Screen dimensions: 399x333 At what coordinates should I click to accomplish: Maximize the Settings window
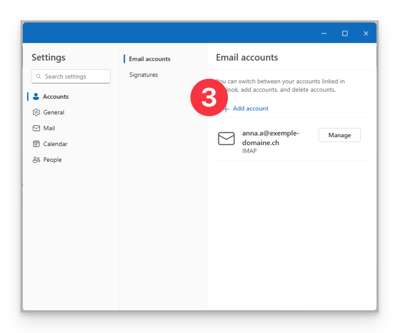pos(345,33)
